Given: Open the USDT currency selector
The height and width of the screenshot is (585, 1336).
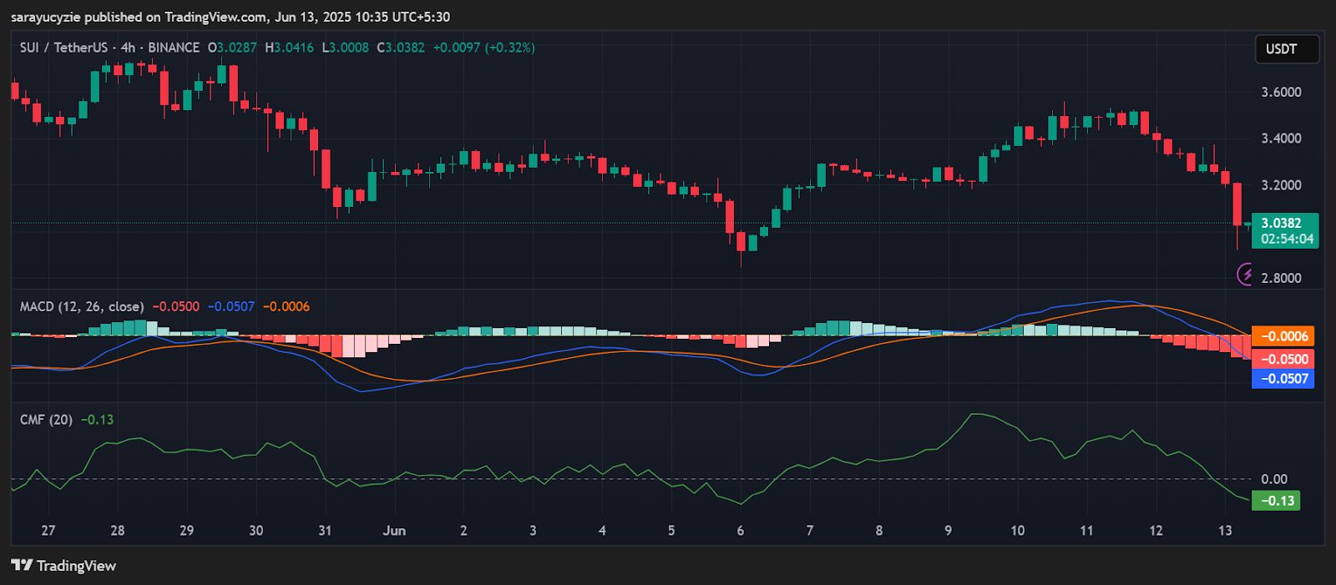Looking at the screenshot, I should click(x=1286, y=49).
